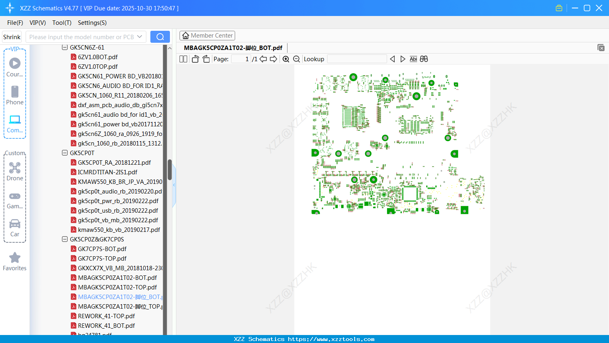Toggle the two-page view icon

pyautogui.click(x=184, y=59)
